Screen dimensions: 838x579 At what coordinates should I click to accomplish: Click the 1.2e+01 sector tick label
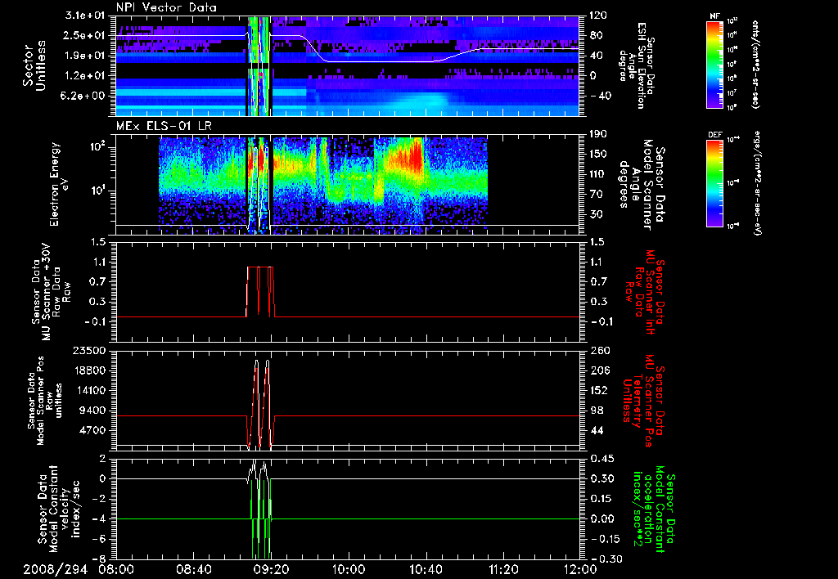(84, 76)
